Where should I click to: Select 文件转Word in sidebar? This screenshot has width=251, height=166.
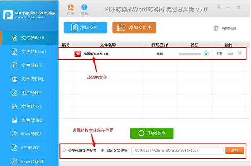29,38
